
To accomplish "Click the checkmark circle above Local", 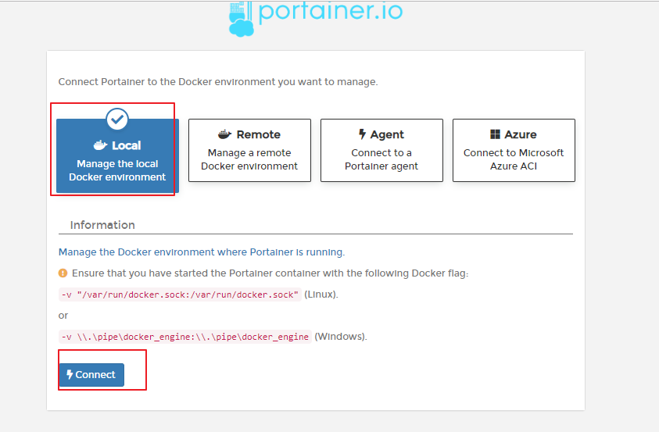I will pos(117,120).
